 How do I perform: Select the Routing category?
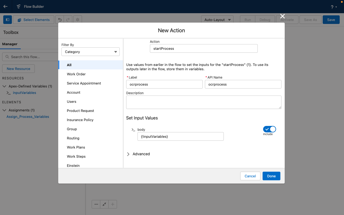91,138
